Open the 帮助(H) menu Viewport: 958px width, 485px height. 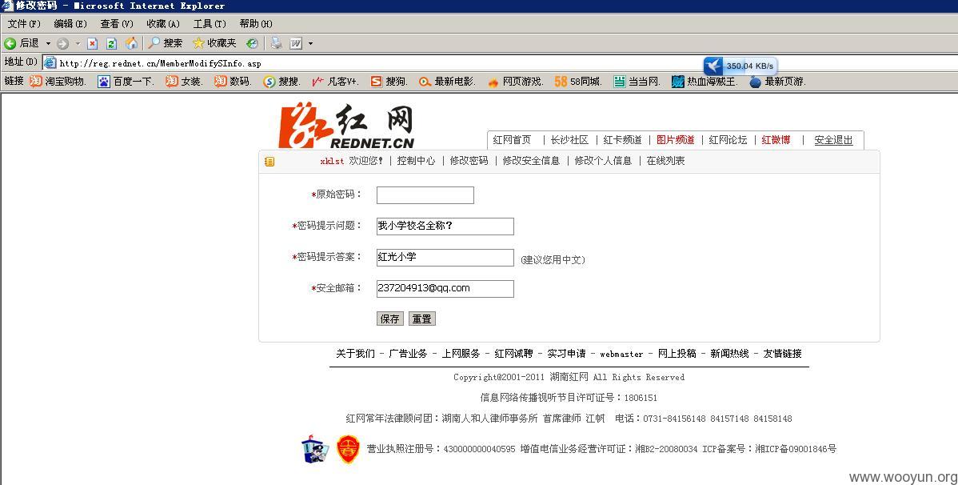(x=256, y=24)
